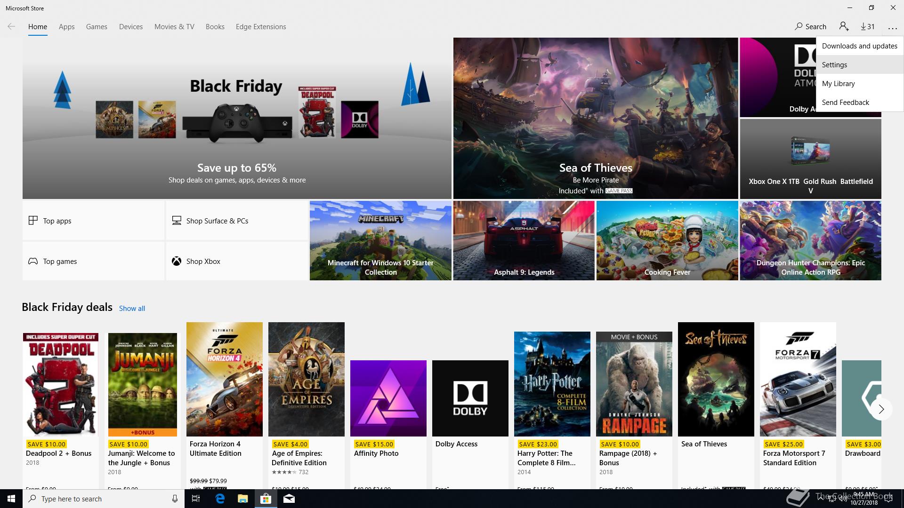The width and height of the screenshot is (904, 508).
Task: Select My Library from the menu
Action: [860, 83]
